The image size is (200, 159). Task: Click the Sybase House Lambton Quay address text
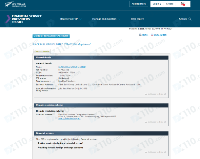[x=87, y=117]
